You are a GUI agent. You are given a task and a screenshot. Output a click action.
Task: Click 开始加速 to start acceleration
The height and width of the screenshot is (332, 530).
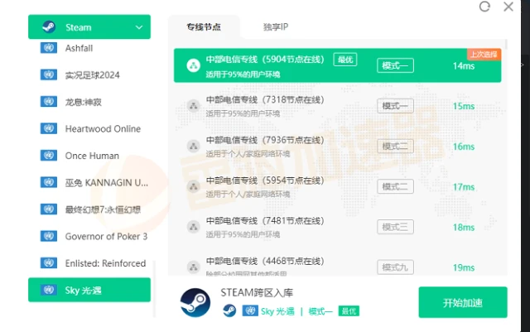pyautogui.click(x=463, y=302)
